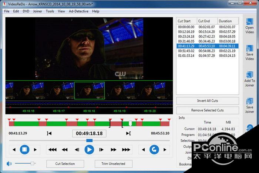Fast forward with double-right arrows

tap(114, 150)
